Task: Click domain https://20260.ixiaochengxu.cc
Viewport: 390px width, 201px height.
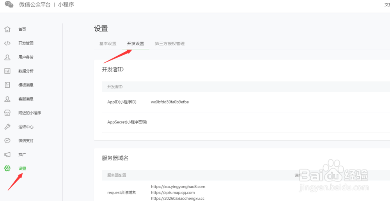Action: point(177,199)
